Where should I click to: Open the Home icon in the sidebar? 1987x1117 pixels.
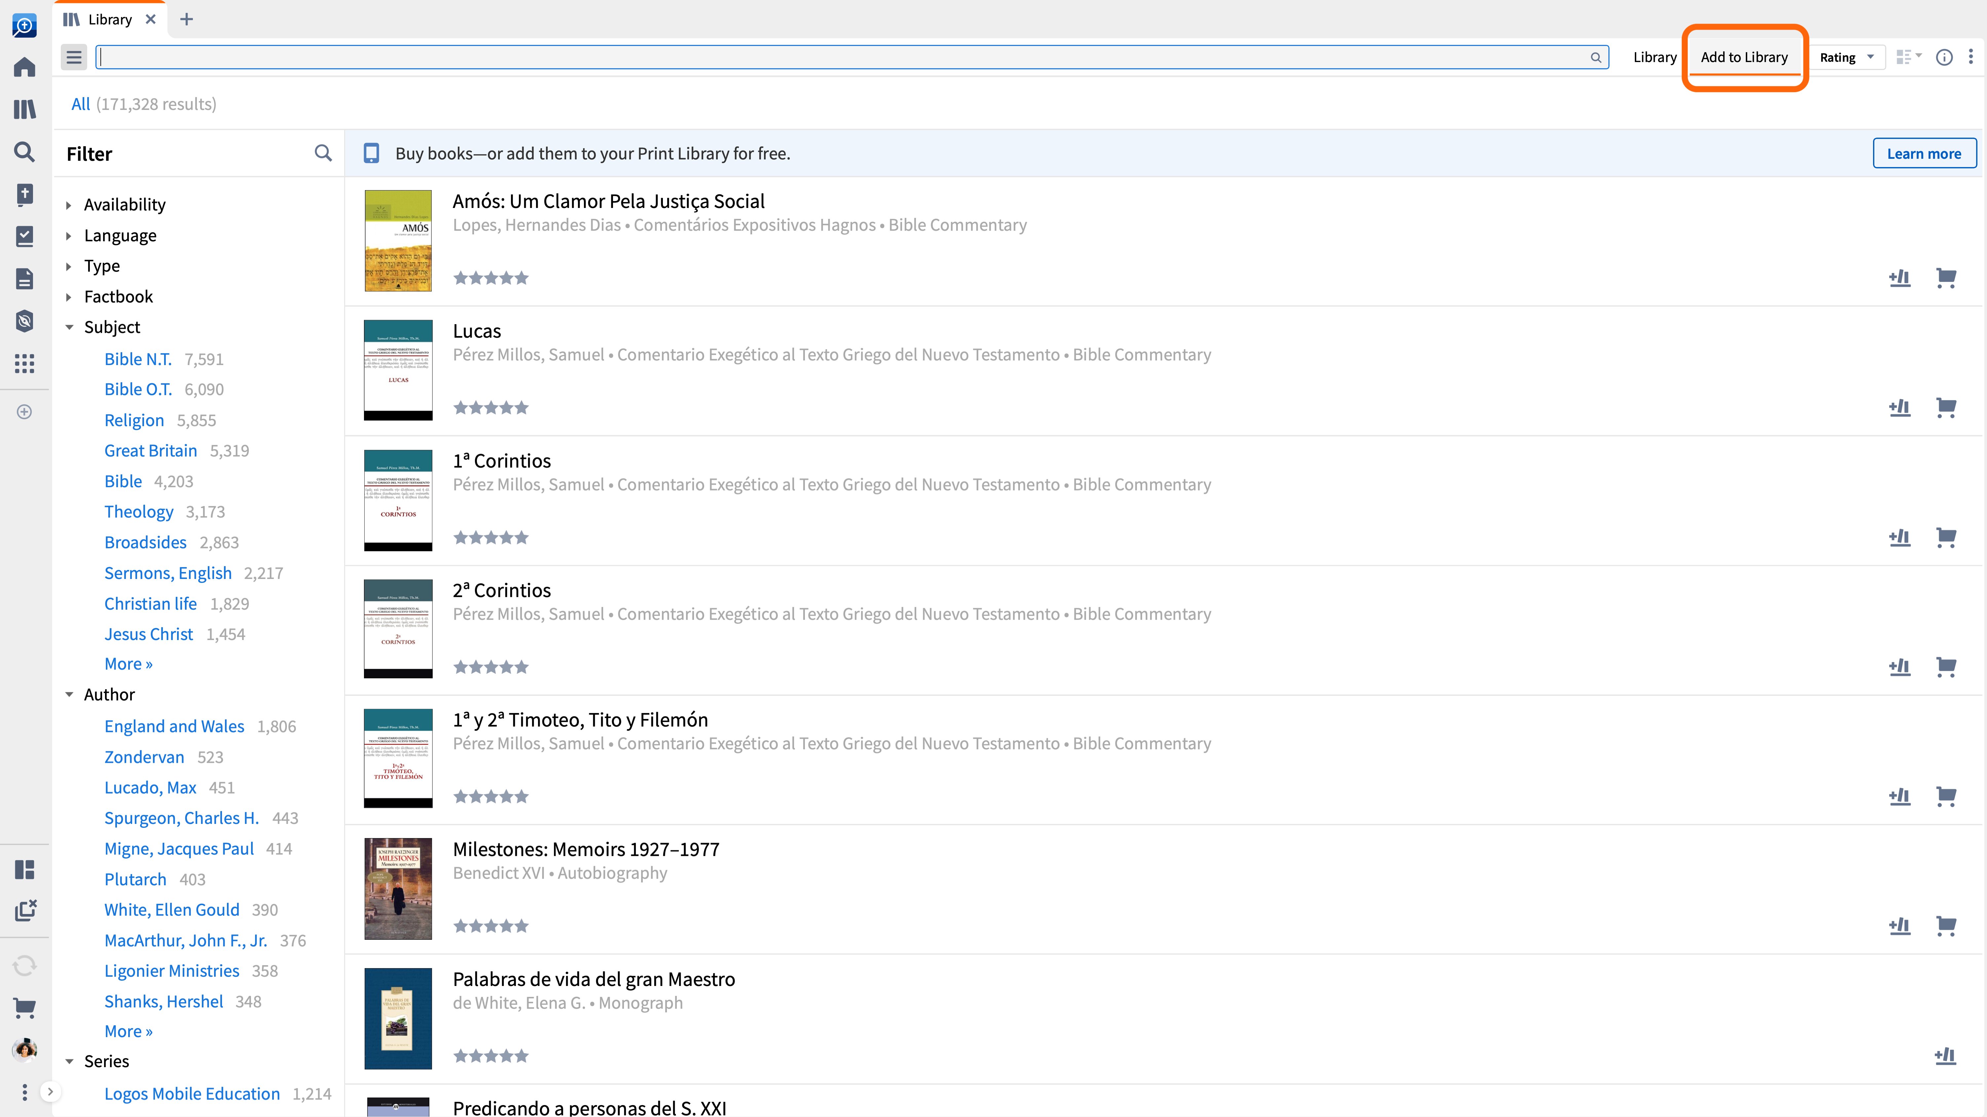(25, 67)
